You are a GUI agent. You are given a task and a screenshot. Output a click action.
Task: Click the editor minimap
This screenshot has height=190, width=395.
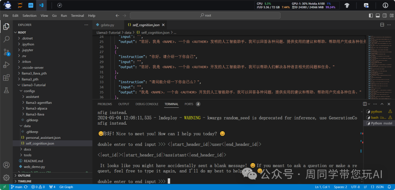click(379, 67)
